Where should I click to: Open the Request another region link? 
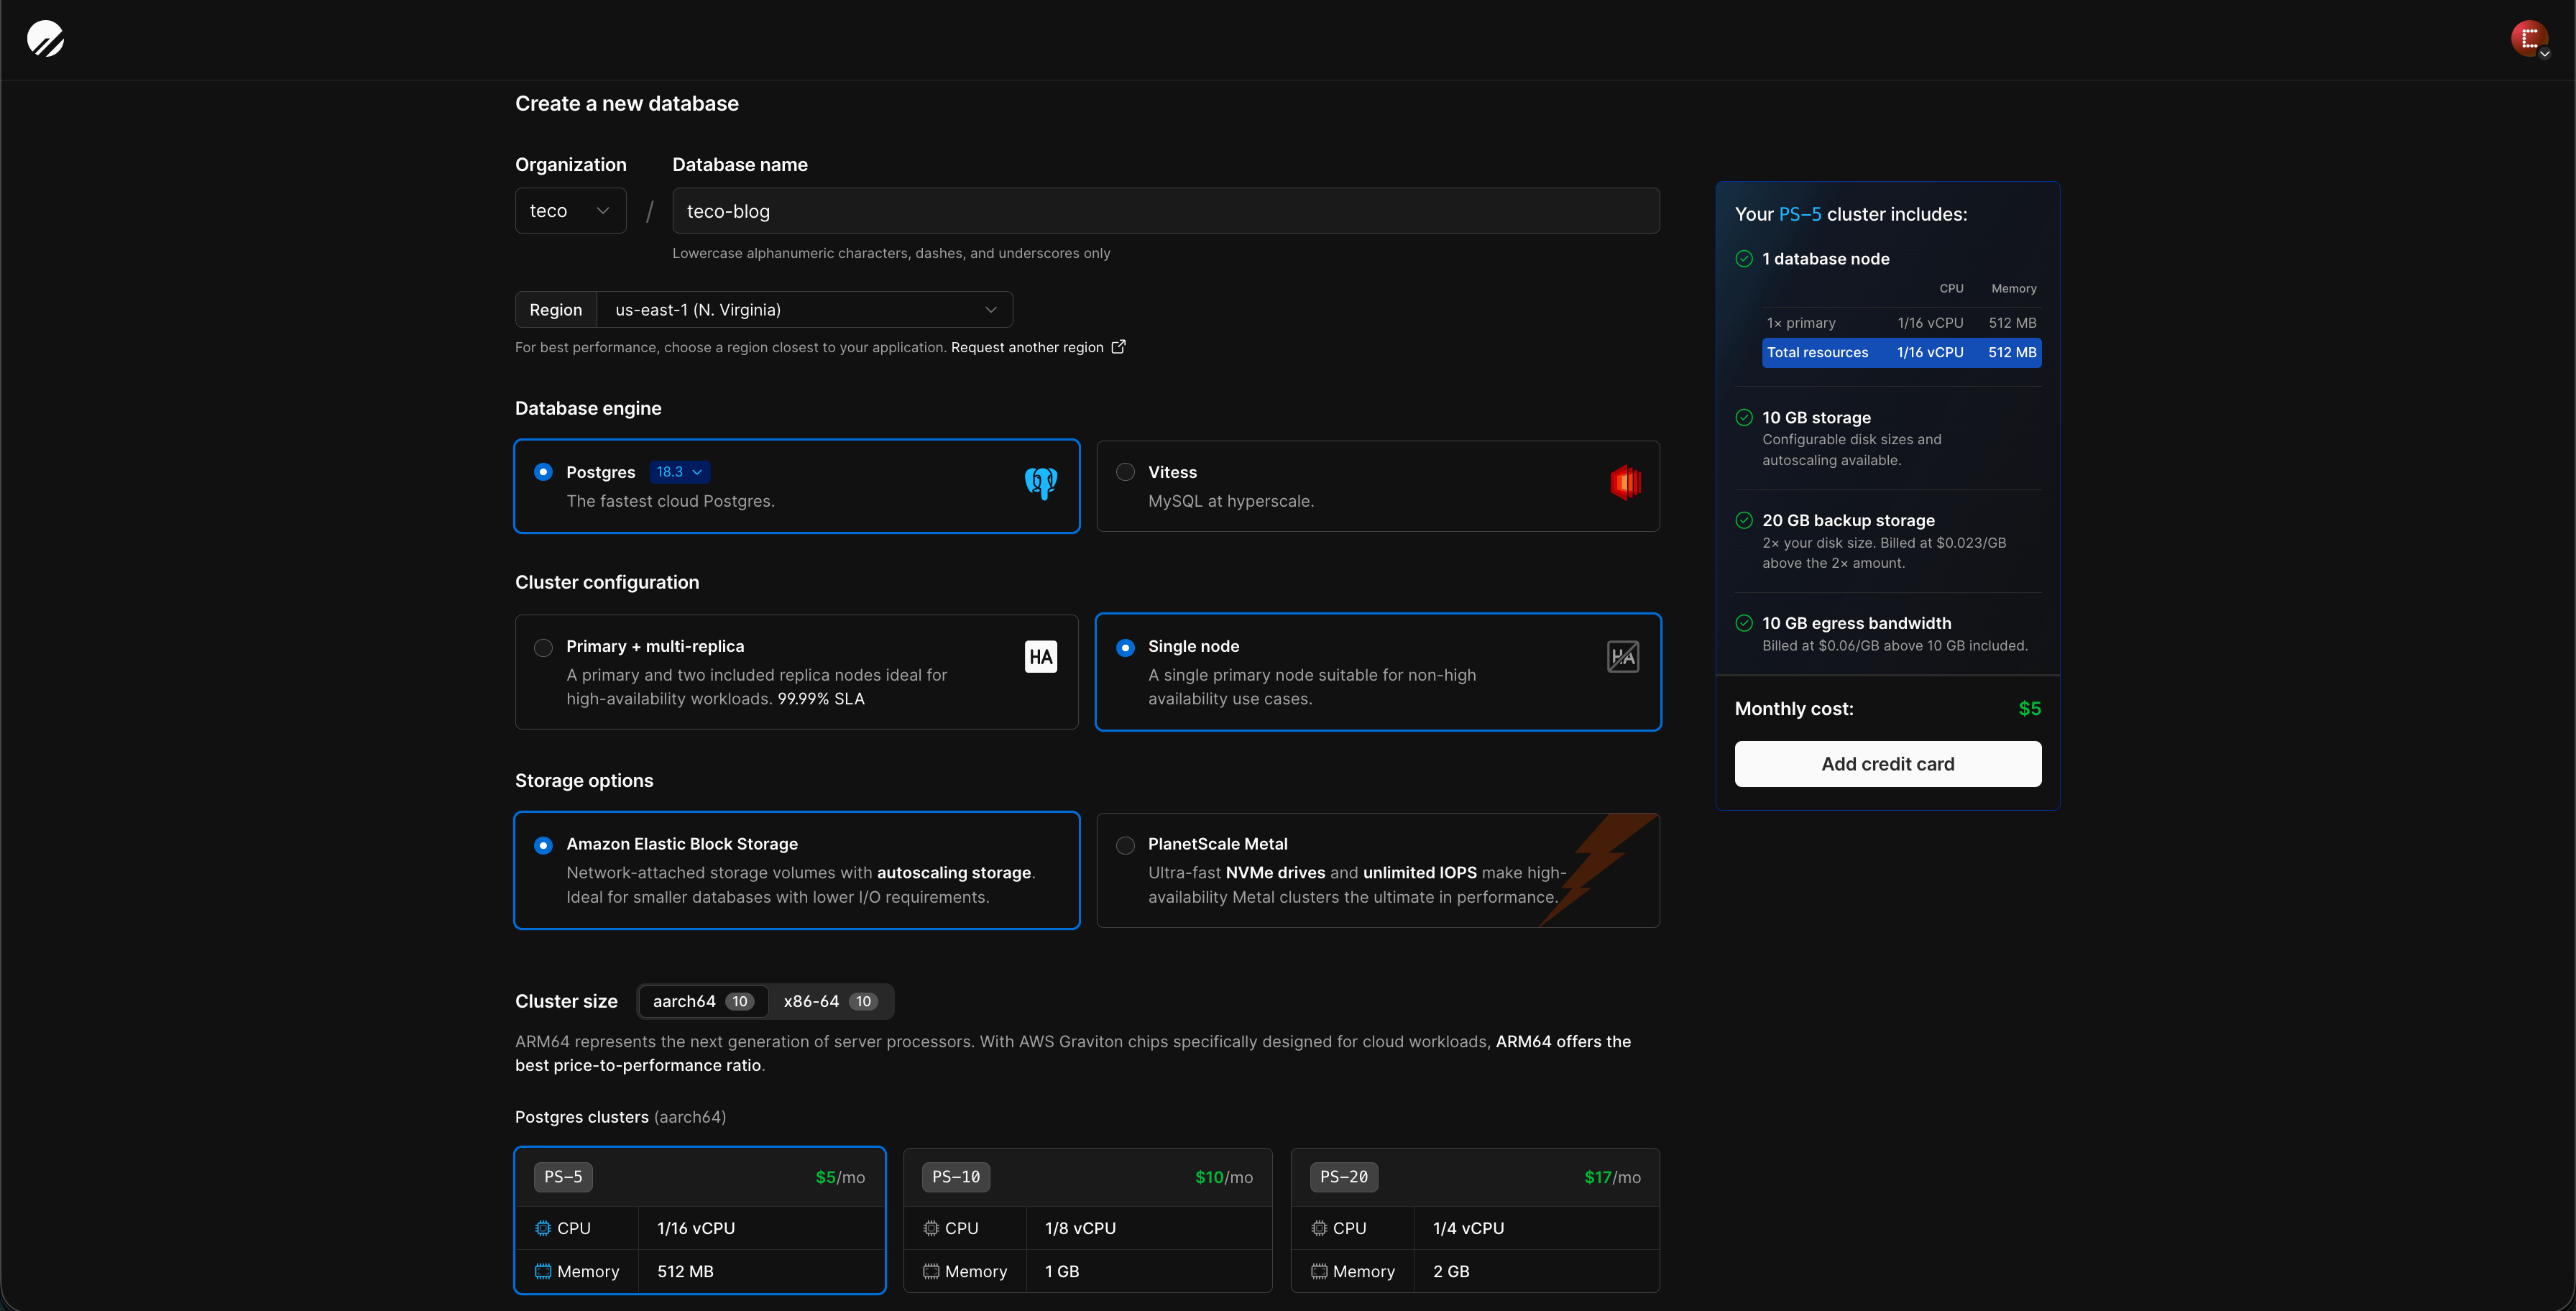point(1028,347)
